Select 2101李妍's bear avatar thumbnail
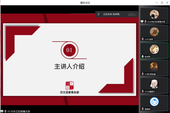 coord(154,31)
